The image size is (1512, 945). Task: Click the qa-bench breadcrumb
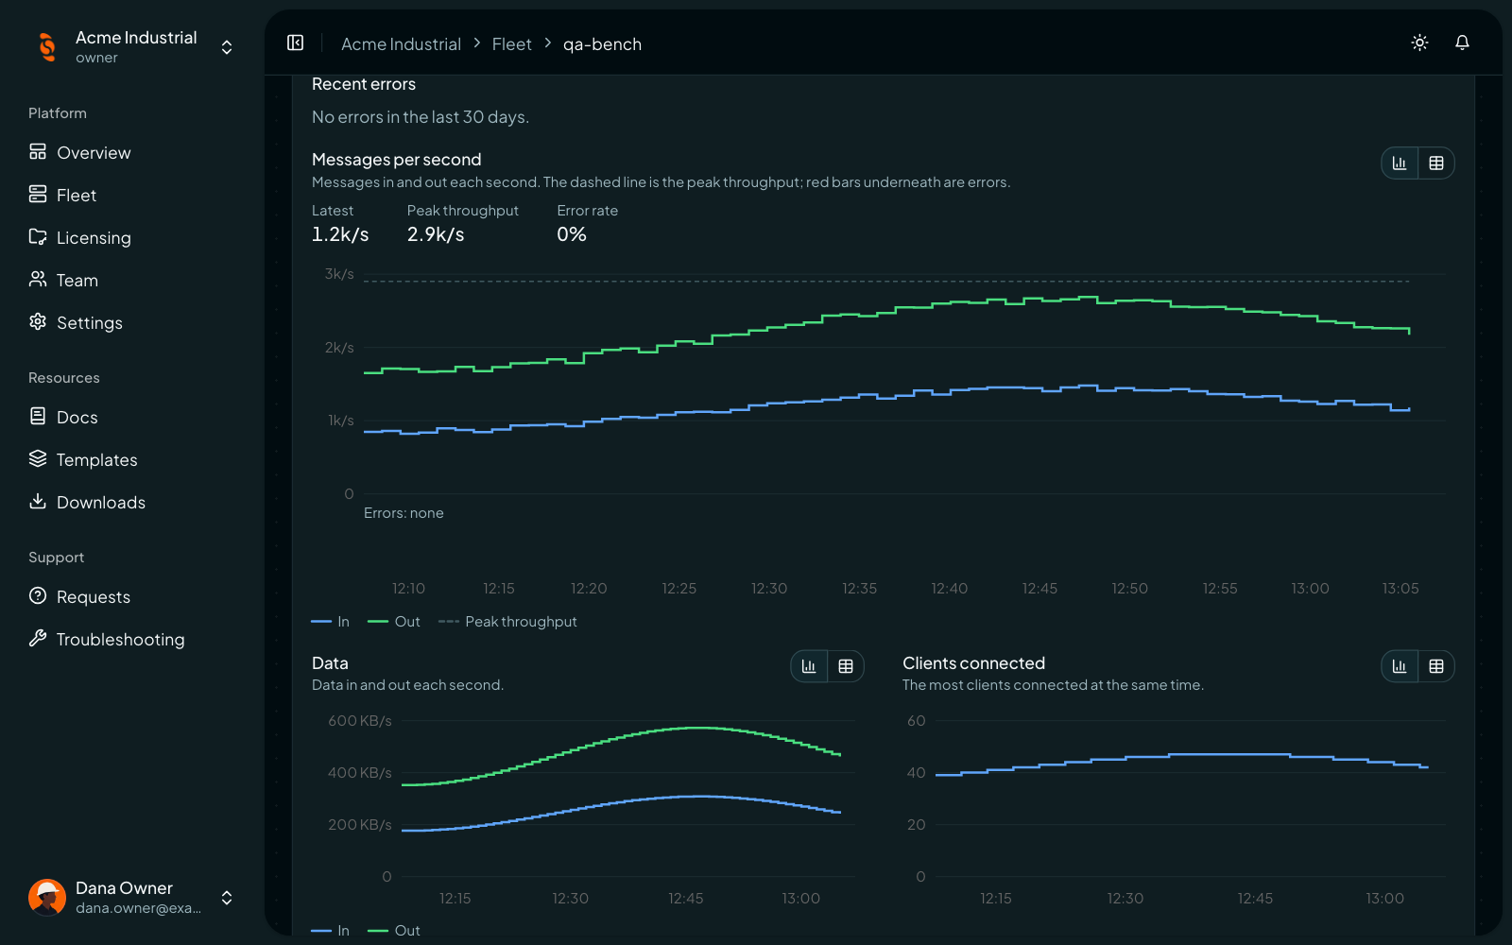click(602, 44)
